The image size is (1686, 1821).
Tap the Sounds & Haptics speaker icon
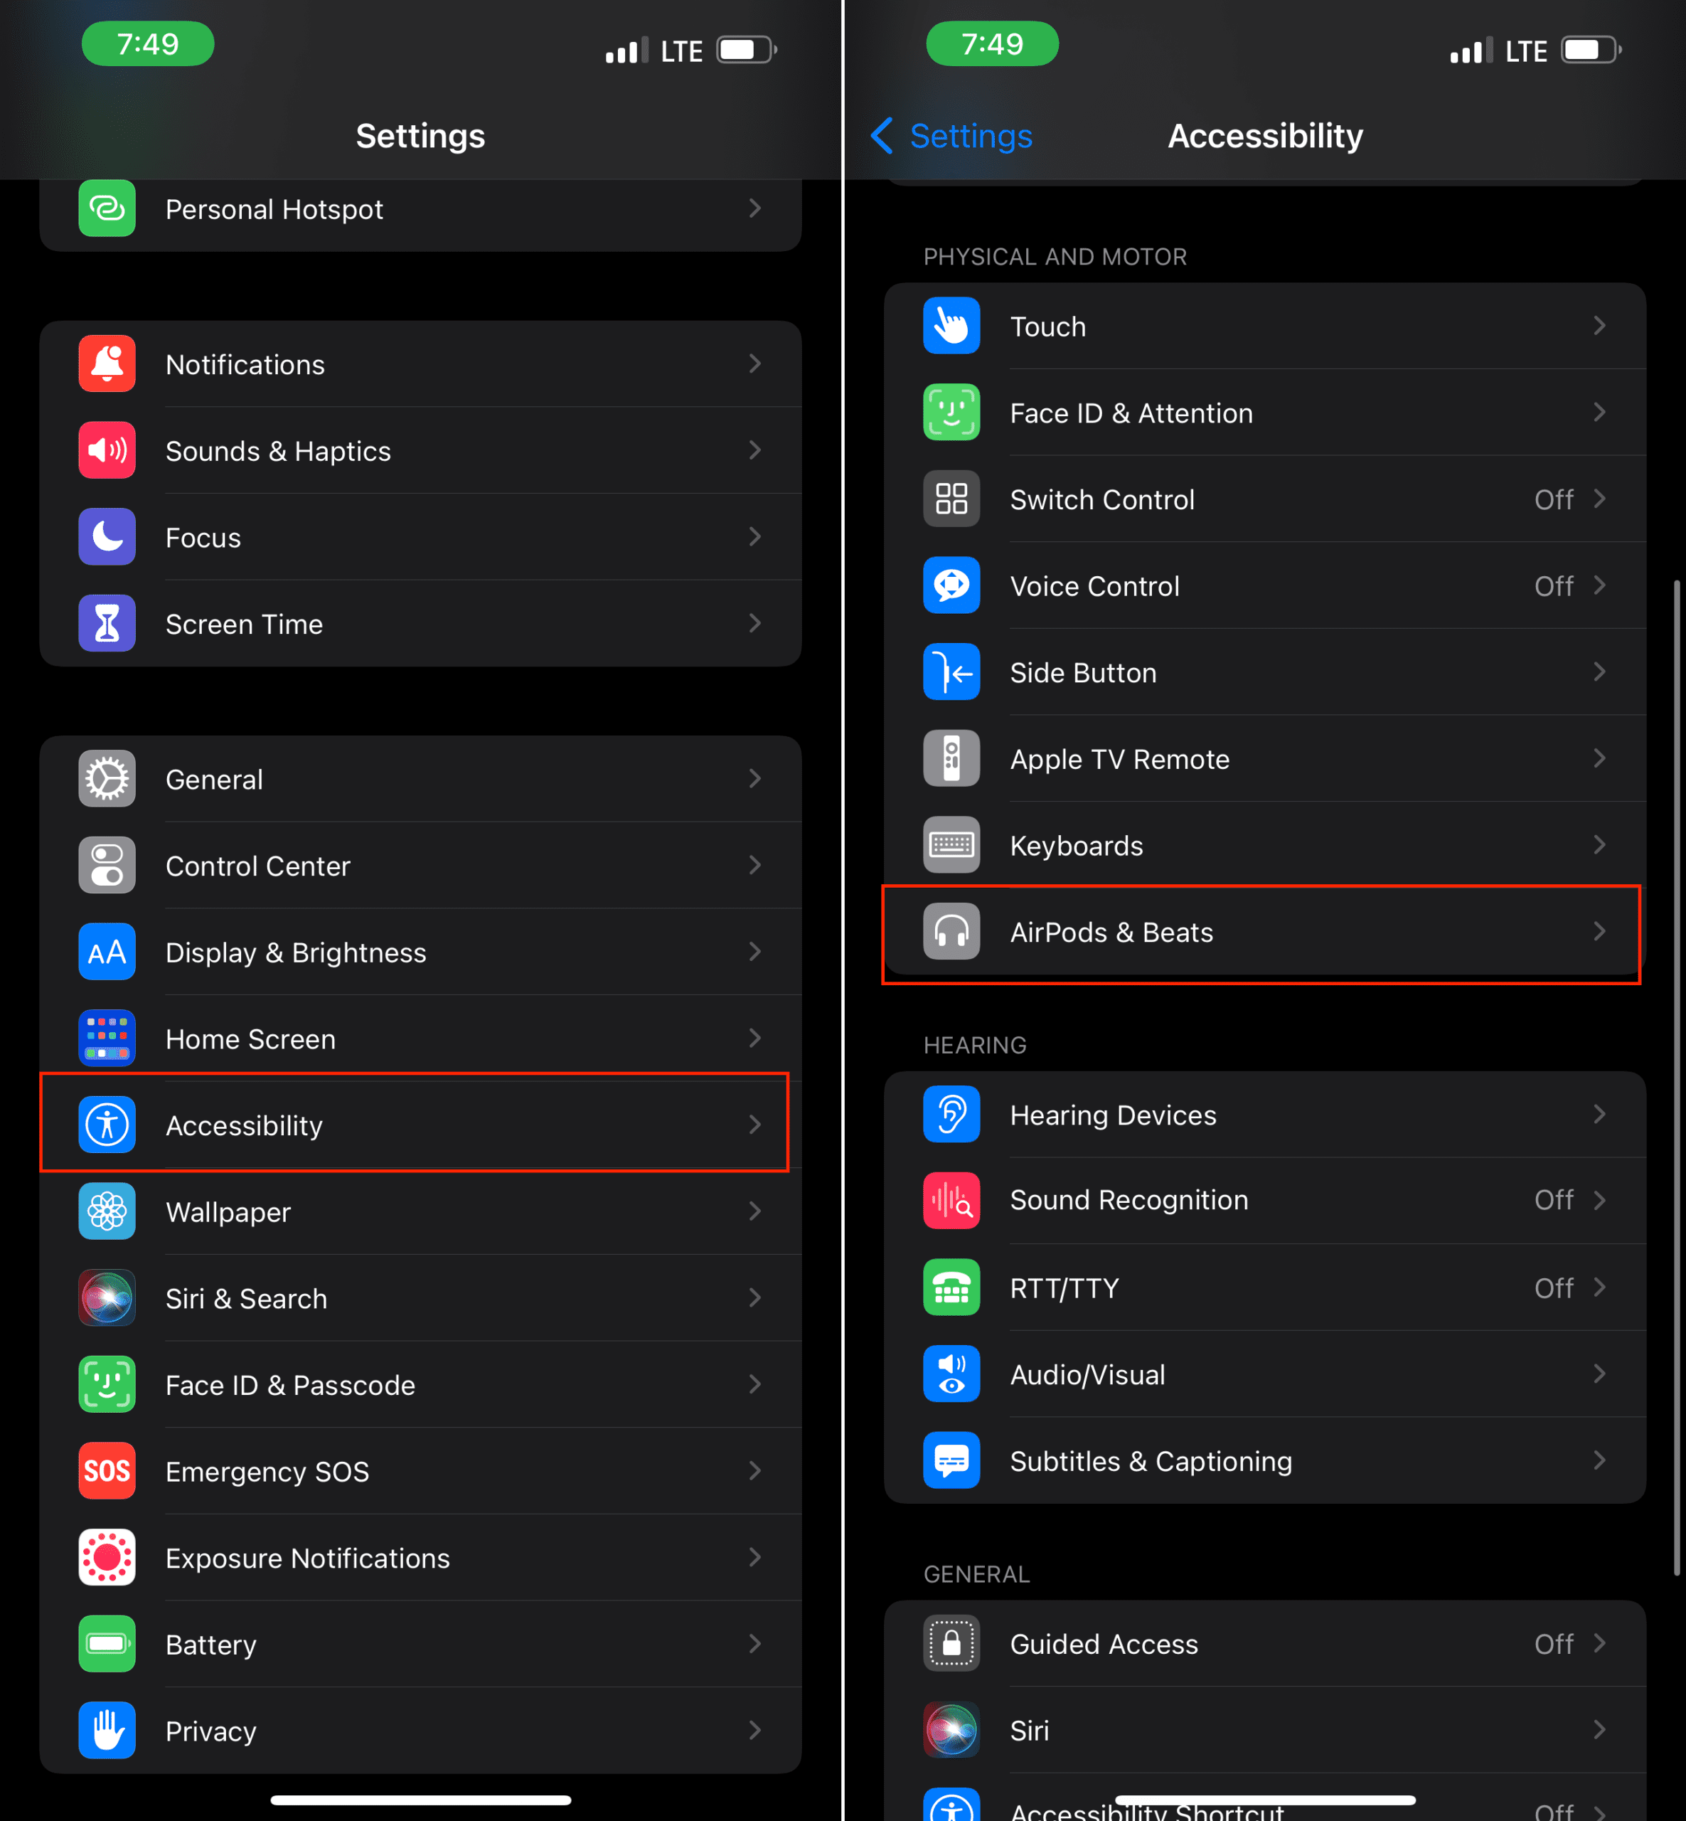[x=107, y=451]
